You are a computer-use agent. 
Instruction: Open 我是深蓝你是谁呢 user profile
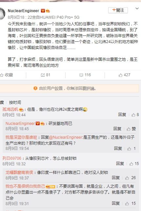[x=21, y=137]
